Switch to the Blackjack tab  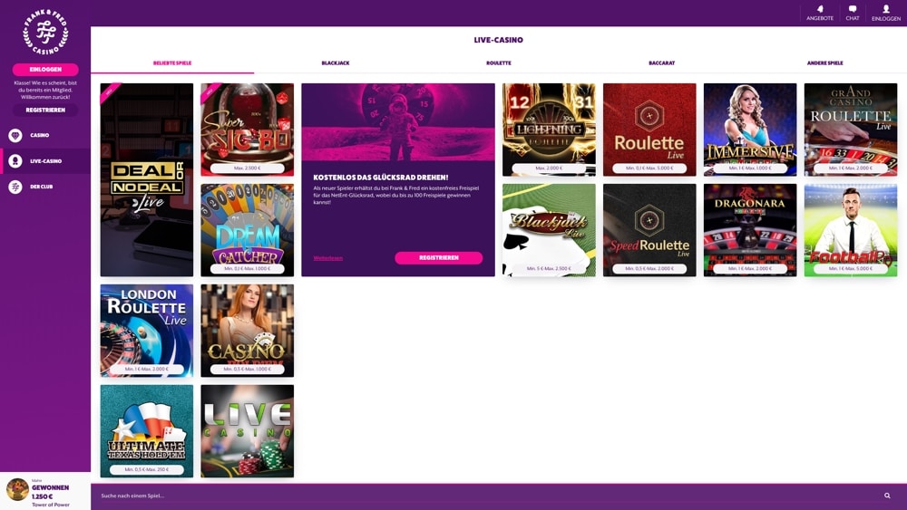336,63
